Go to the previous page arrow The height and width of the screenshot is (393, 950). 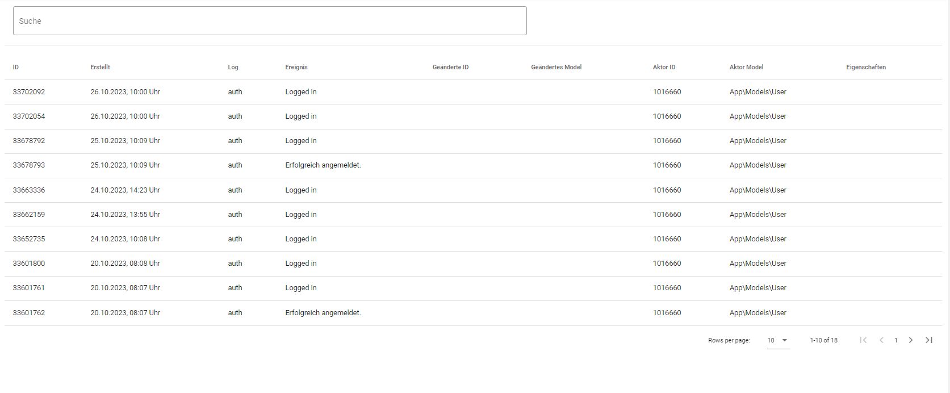click(x=881, y=340)
